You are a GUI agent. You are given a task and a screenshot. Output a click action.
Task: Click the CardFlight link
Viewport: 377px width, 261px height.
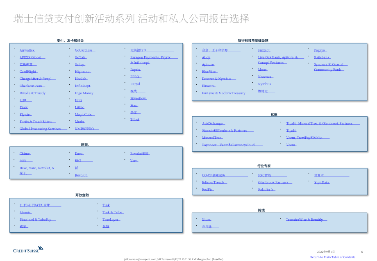28,72
